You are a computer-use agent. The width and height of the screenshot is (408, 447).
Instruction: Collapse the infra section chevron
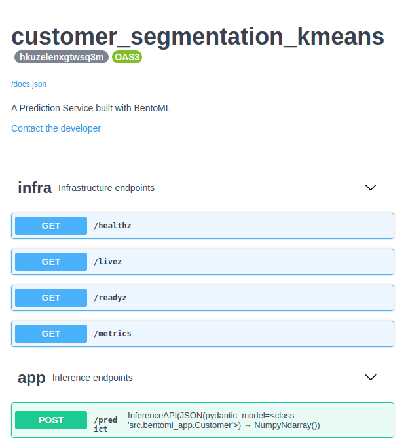371,188
